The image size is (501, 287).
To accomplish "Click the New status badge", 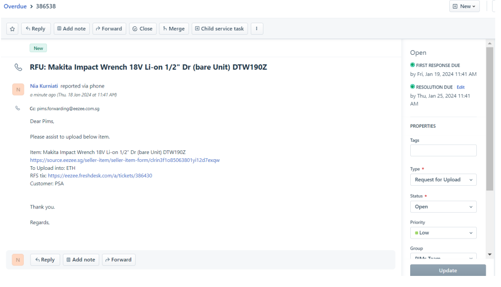I will coord(39,48).
